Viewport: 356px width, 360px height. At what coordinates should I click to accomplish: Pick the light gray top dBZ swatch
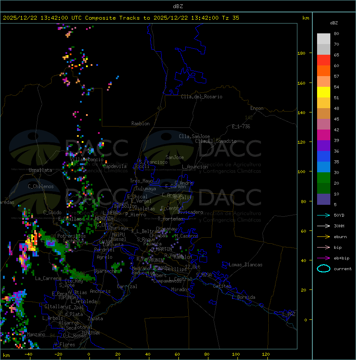click(323, 38)
